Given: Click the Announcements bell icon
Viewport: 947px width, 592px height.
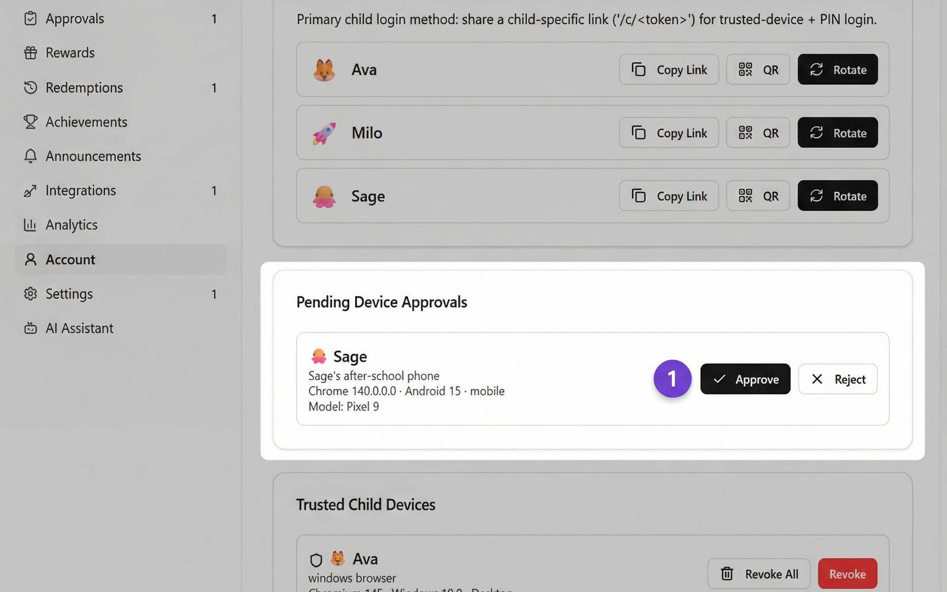Looking at the screenshot, I should point(31,156).
